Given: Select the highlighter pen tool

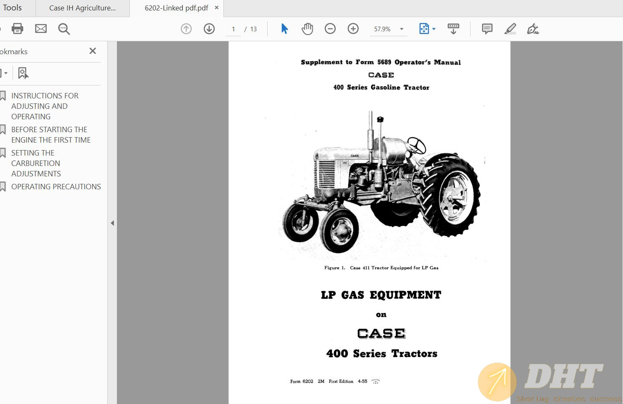Looking at the screenshot, I should (510, 29).
